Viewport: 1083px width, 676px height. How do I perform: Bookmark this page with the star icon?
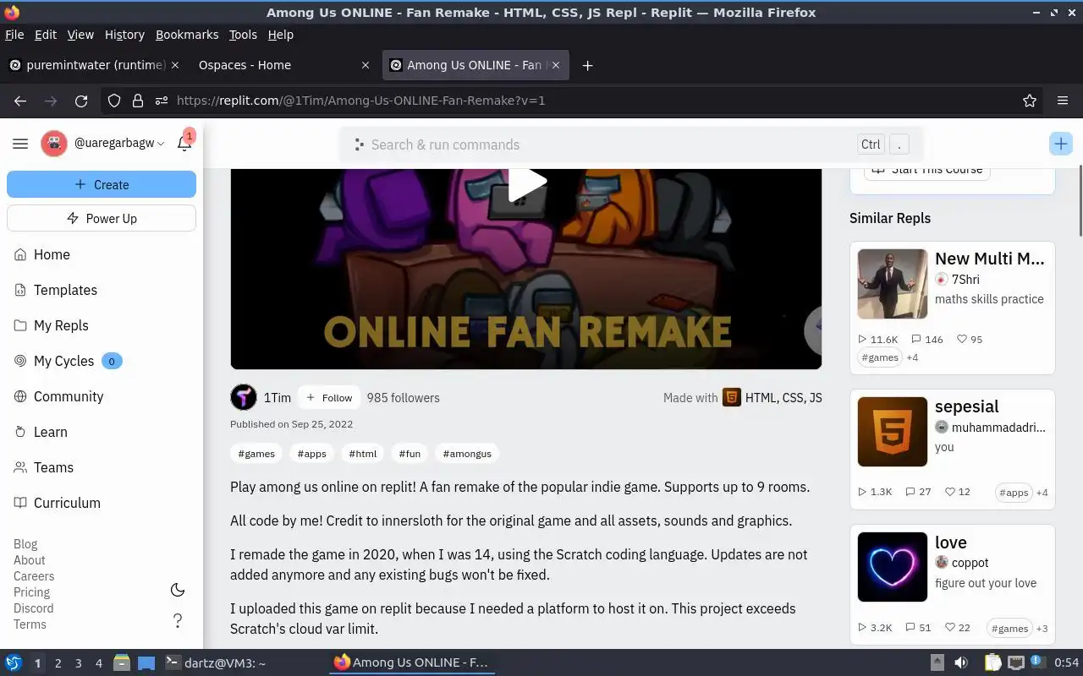coord(1030,101)
